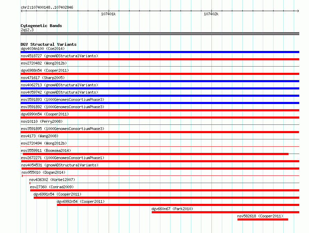Open esv2672271 (1000GenomesConsortiumPhase1) label
Image resolution: width=309 pixels, height=233 pixels.
[x=62, y=158]
